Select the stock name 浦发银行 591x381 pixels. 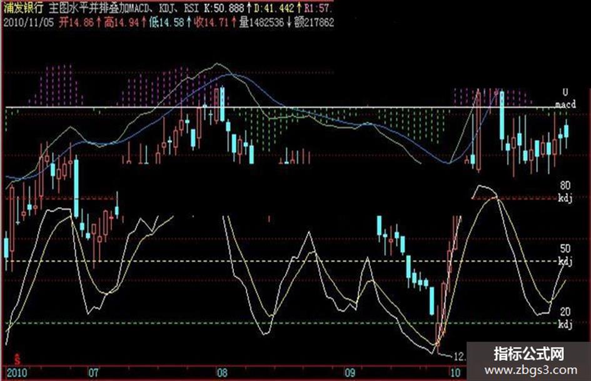(23, 8)
